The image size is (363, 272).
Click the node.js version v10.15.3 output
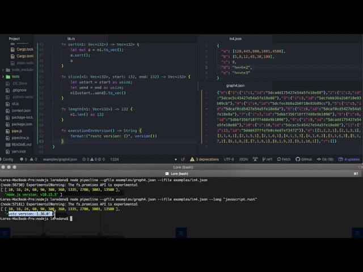31,194
